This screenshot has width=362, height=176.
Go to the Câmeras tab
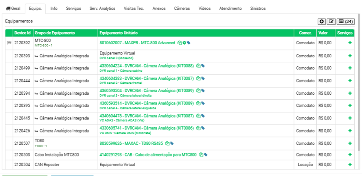point(182,8)
